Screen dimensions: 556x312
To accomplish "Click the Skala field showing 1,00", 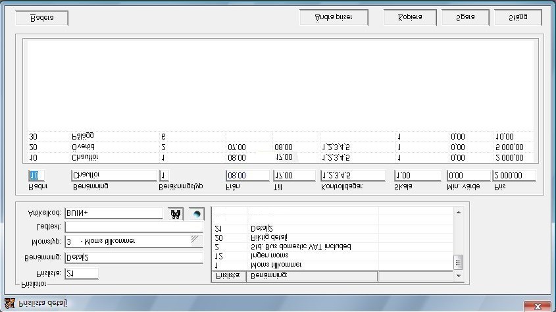I will (417, 176).
